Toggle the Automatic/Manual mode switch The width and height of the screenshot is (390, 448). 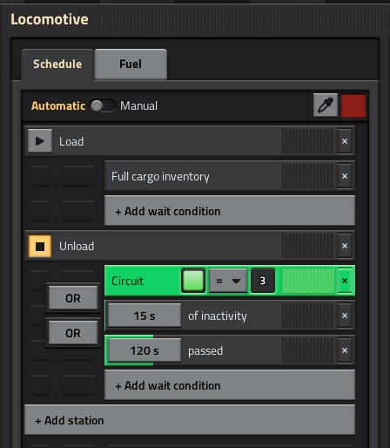(x=103, y=105)
